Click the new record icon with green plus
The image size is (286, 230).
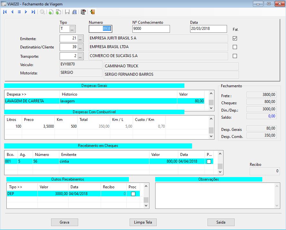click(51, 12)
